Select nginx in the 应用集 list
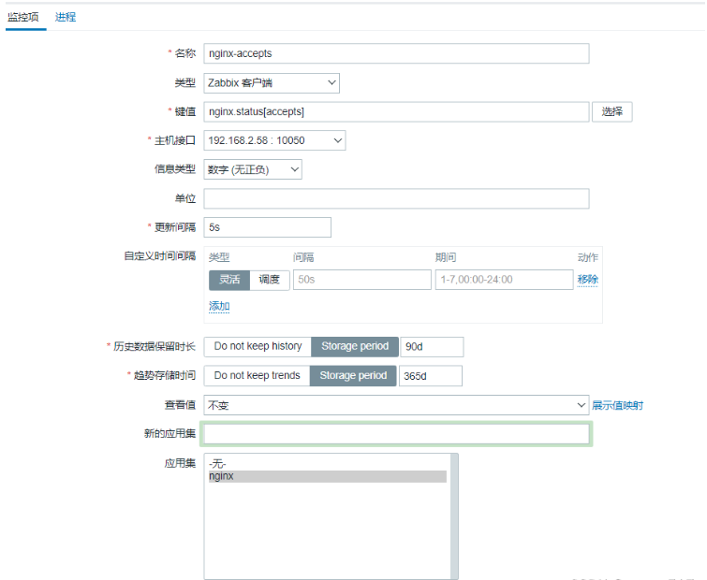707x580 pixels. (x=328, y=476)
